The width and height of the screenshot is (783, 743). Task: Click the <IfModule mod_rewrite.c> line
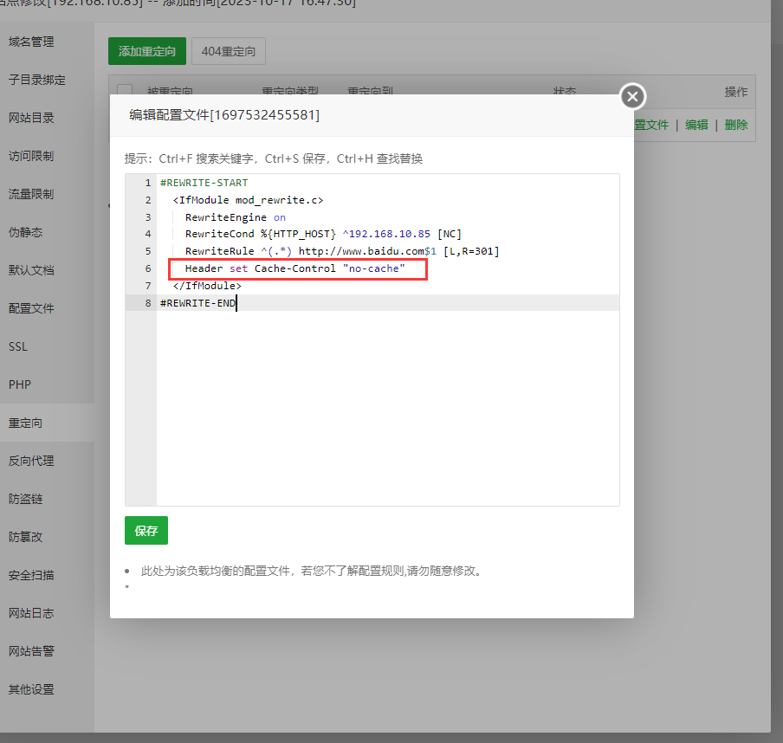coord(249,200)
